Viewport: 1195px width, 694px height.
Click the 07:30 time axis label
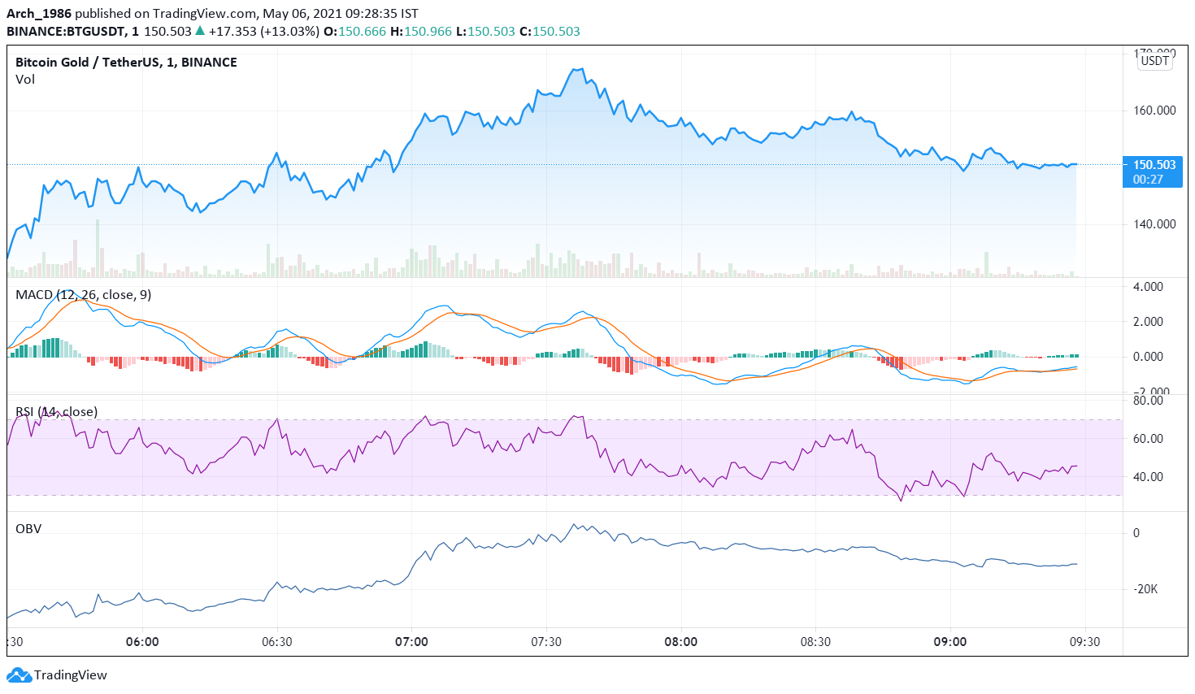(x=546, y=642)
